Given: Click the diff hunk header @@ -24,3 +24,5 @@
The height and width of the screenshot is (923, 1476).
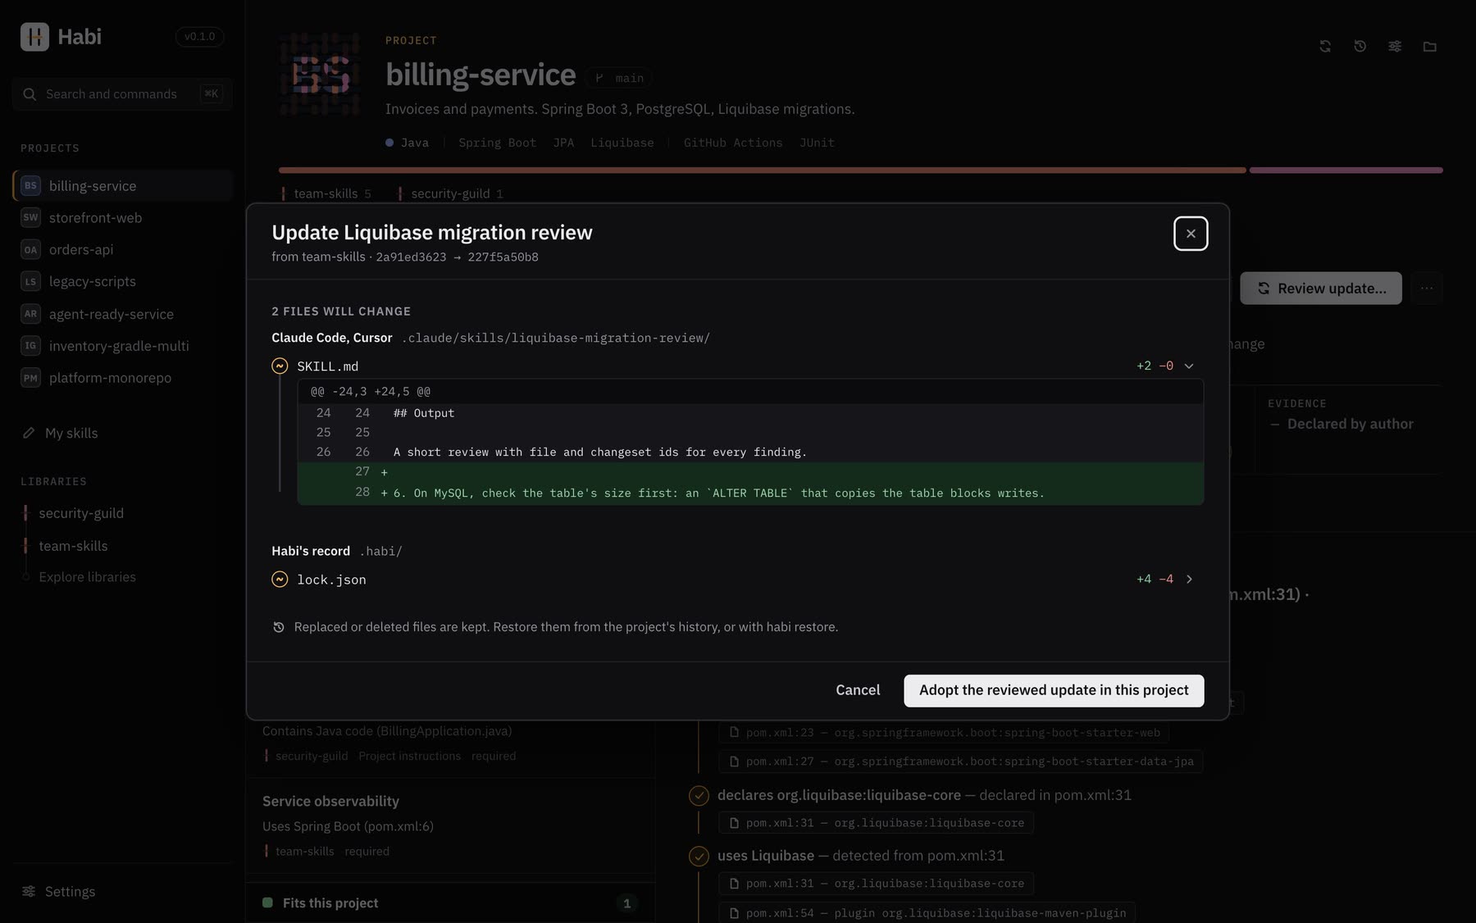Looking at the screenshot, I should 371,392.
